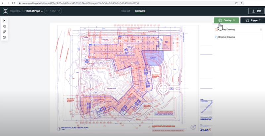Click the north arrow compass symbol on the drawing
The height and width of the screenshot is (136, 265).
tap(193, 127)
